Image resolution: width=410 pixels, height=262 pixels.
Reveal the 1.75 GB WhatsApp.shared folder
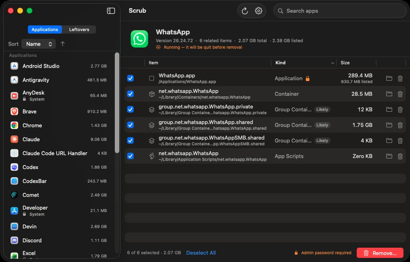click(389, 125)
